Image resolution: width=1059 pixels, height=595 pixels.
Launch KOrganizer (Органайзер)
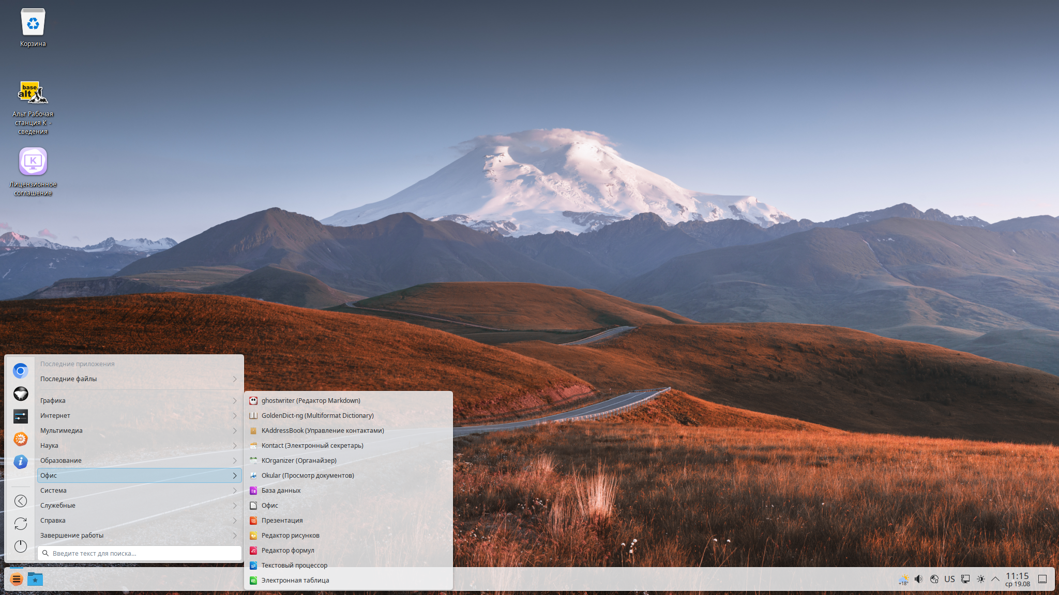click(x=349, y=461)
